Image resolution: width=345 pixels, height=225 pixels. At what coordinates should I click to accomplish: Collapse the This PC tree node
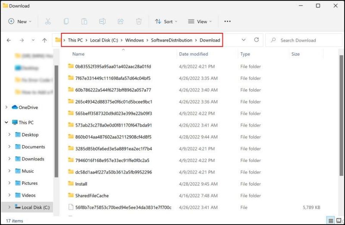[x=6, y=122]
